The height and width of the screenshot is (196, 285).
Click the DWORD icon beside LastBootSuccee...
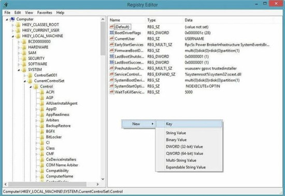tap(112, 62)
